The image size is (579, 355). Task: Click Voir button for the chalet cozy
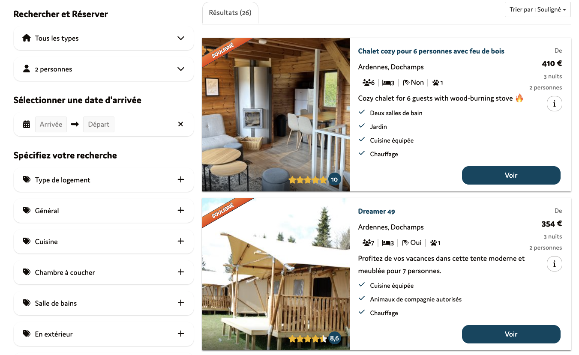click(511, 175)
